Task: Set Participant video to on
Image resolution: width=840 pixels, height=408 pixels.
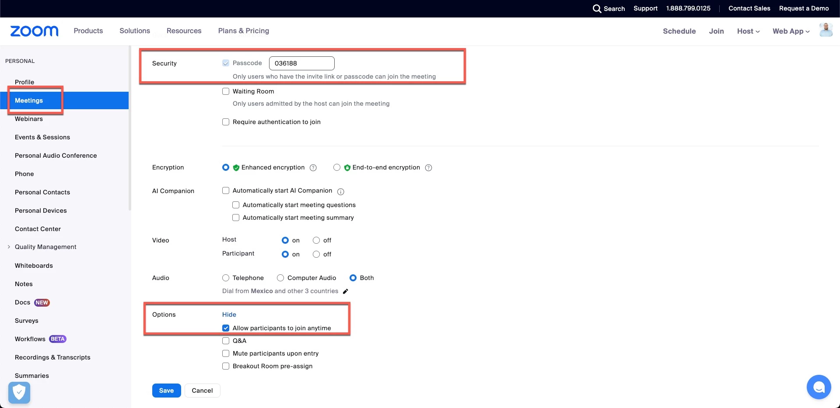Action: pyautogui.click(x=285, y=254)
